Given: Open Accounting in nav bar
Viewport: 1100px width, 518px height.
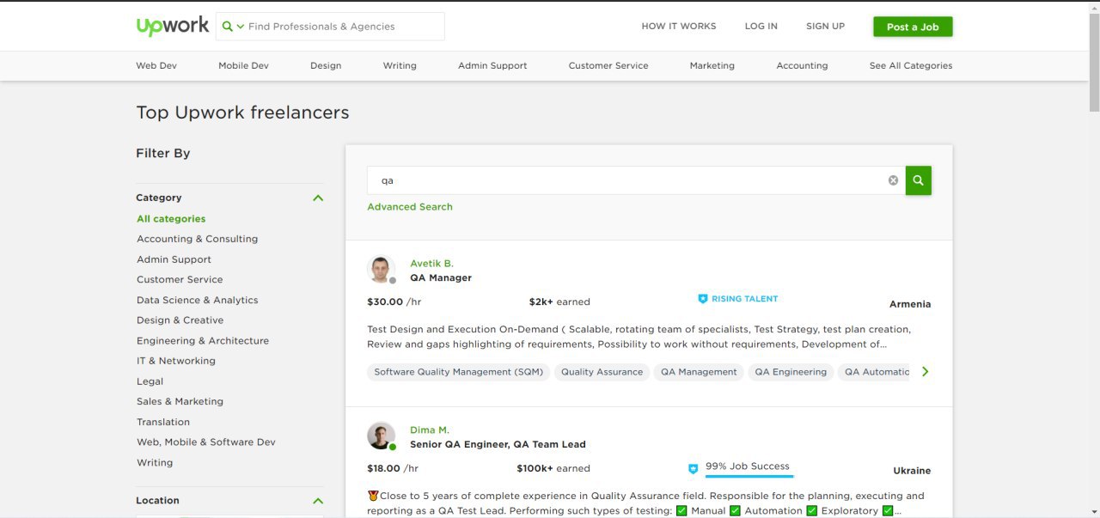Looking at the screenshot, I should pos(802,65).
